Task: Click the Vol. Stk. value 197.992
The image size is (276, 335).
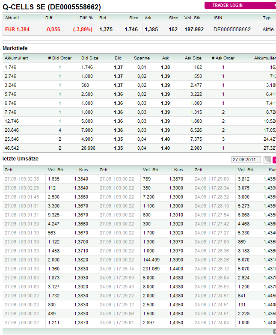Action: click(x=194, y=30)
